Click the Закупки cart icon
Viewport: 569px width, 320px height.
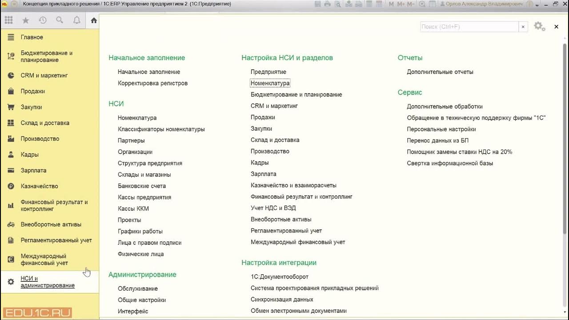pos(11,107)
